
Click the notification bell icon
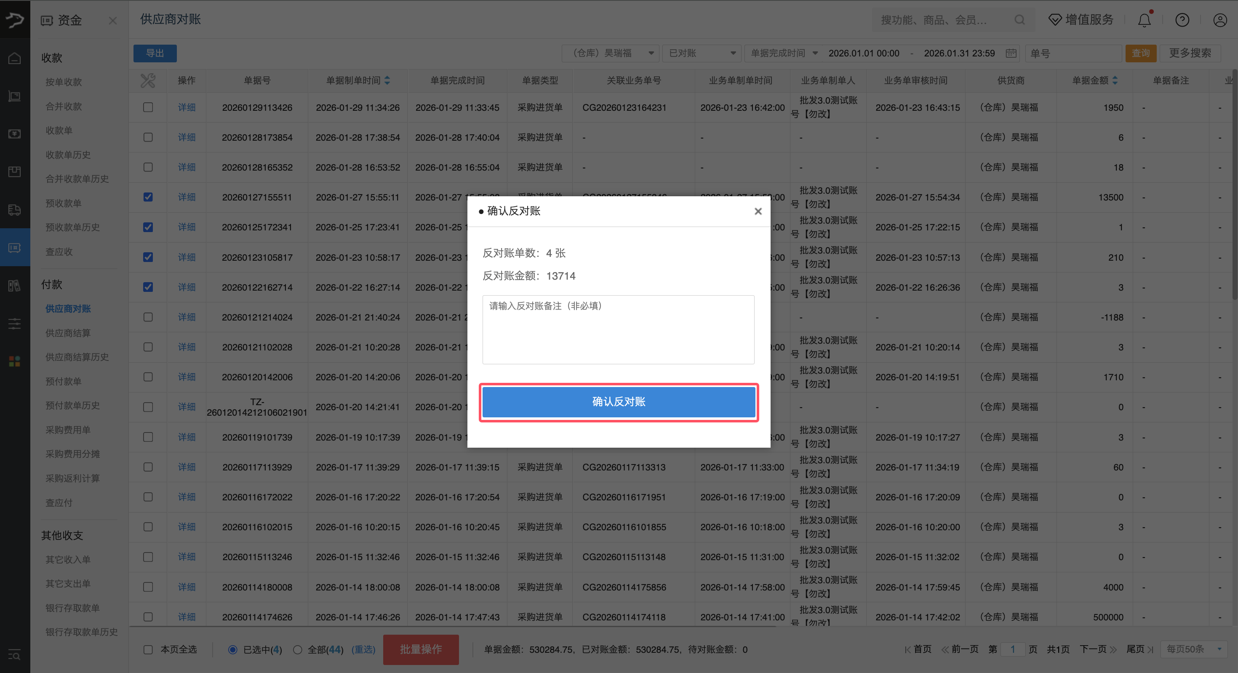[1144, 20]
